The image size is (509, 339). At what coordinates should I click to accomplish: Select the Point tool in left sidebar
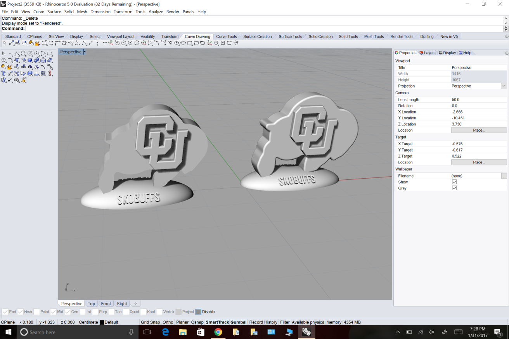click(x=10, y=53)
